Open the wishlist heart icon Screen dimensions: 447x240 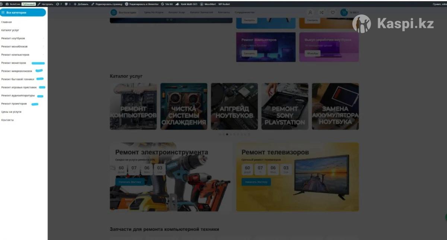(x=333, y=12)
